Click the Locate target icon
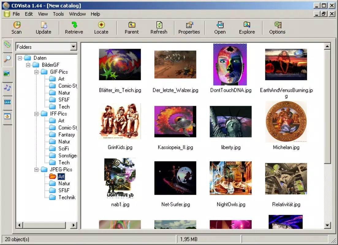The height and width of the screenshot is (245, 338). pos(101,25)
